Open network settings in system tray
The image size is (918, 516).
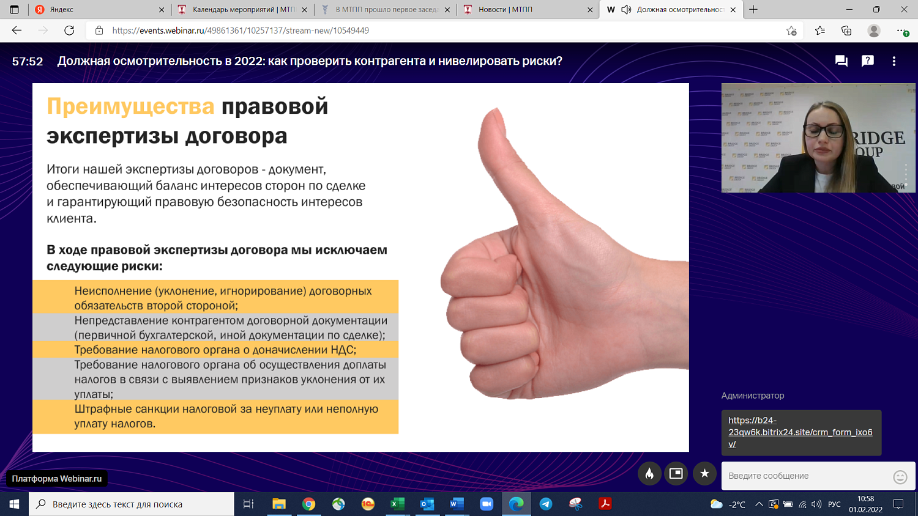pos(802,504)
